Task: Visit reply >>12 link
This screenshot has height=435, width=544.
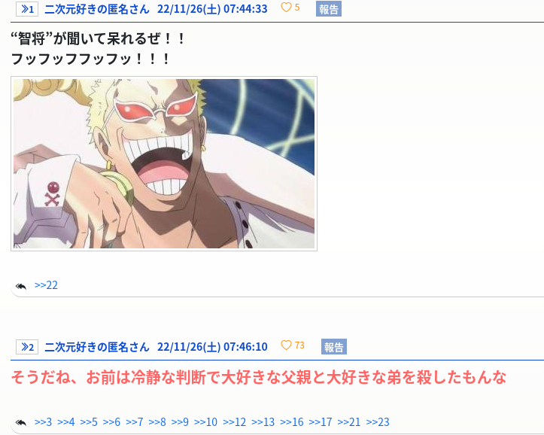Action: click(234, 421)
